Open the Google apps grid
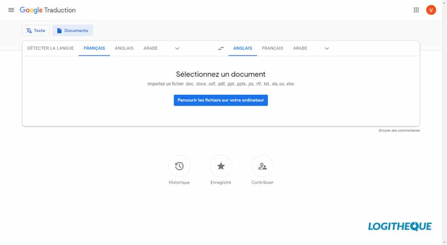447x245 pixels. click(416, 10)
